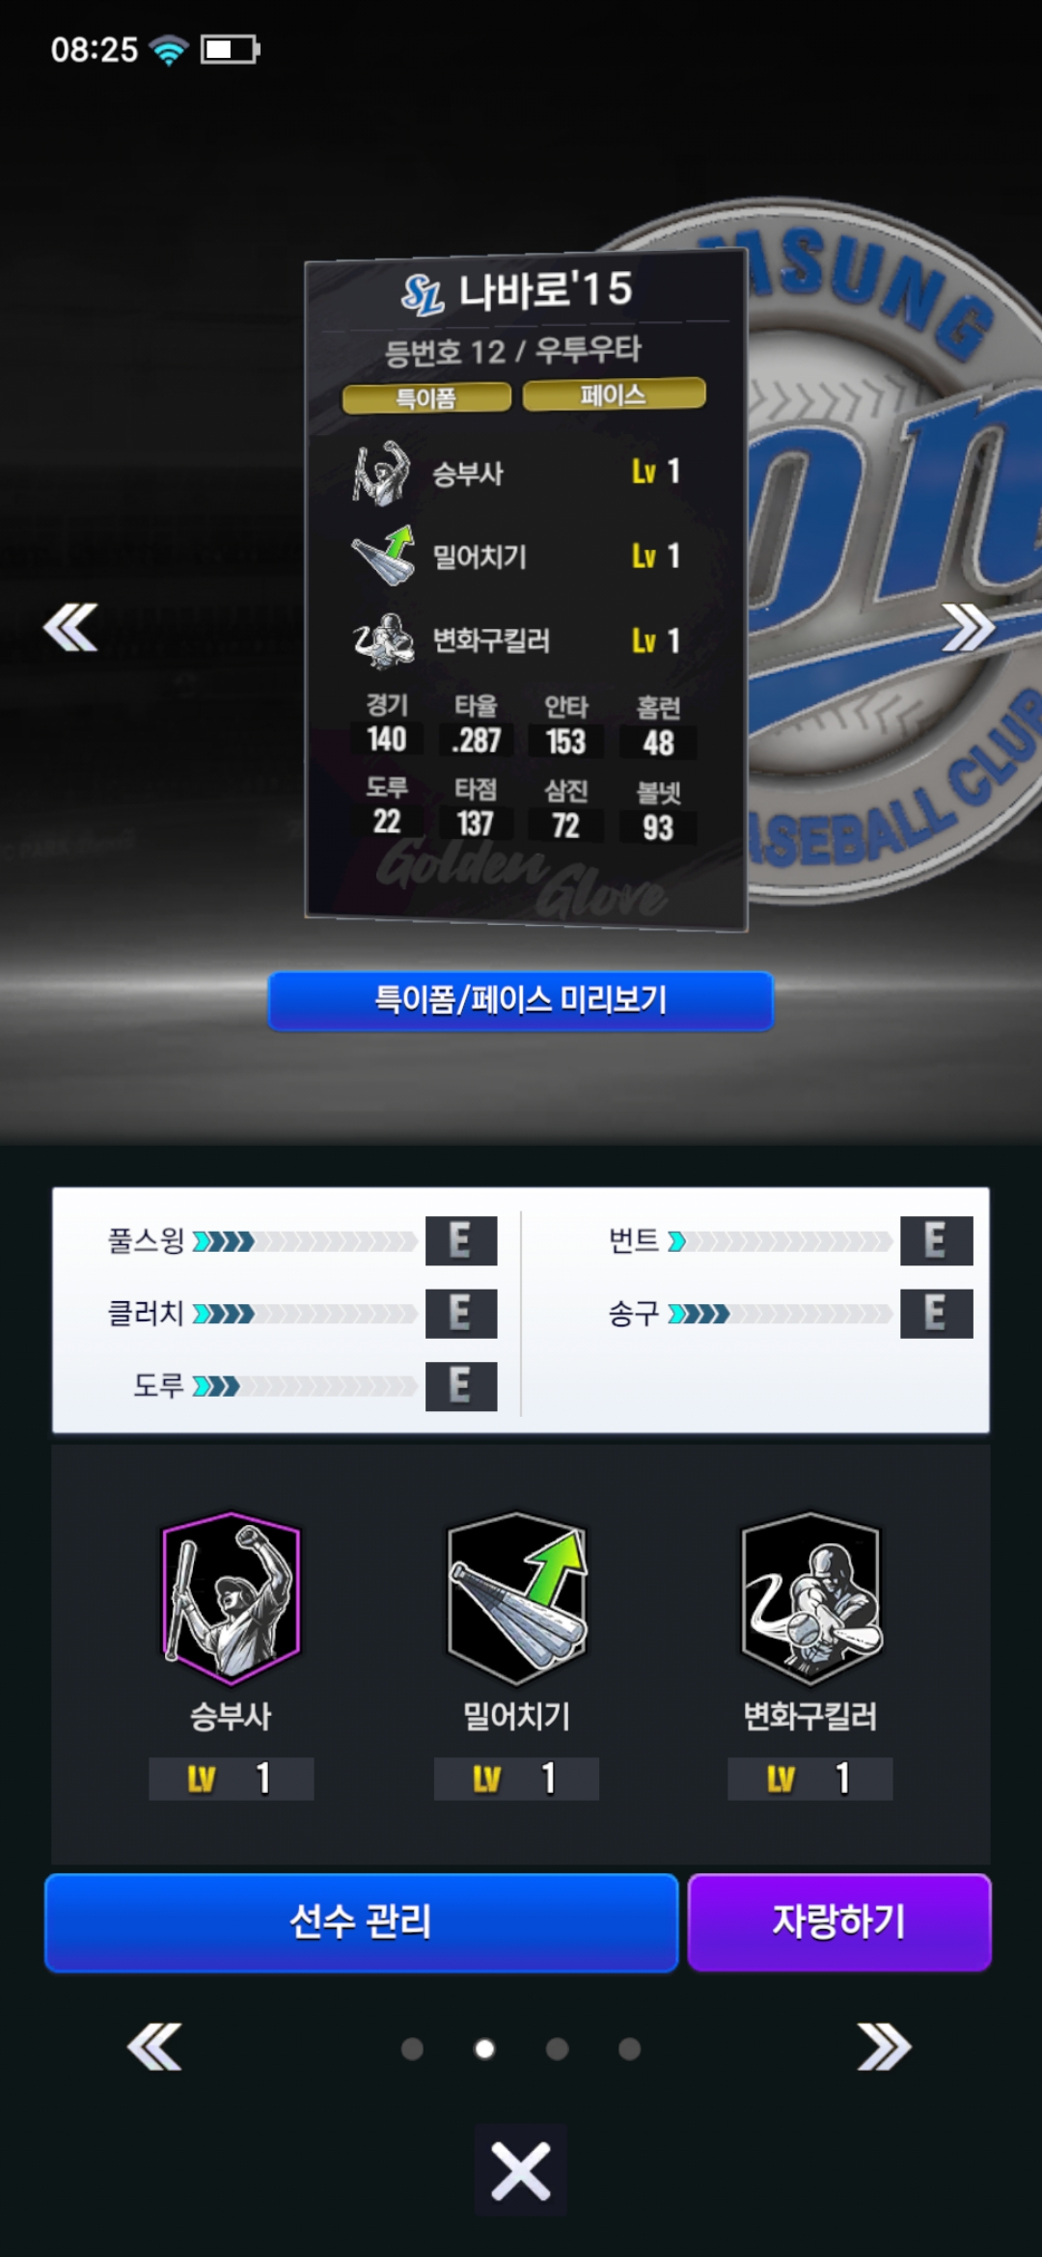The height and width of the screenshot is (2257, 1042).
Task: Open the 특이폼 tag on card
Action: point(426,398)
